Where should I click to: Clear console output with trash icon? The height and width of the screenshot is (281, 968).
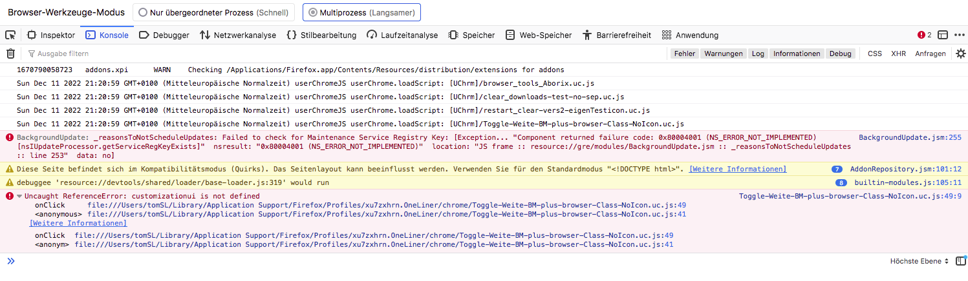pos(10,53)
